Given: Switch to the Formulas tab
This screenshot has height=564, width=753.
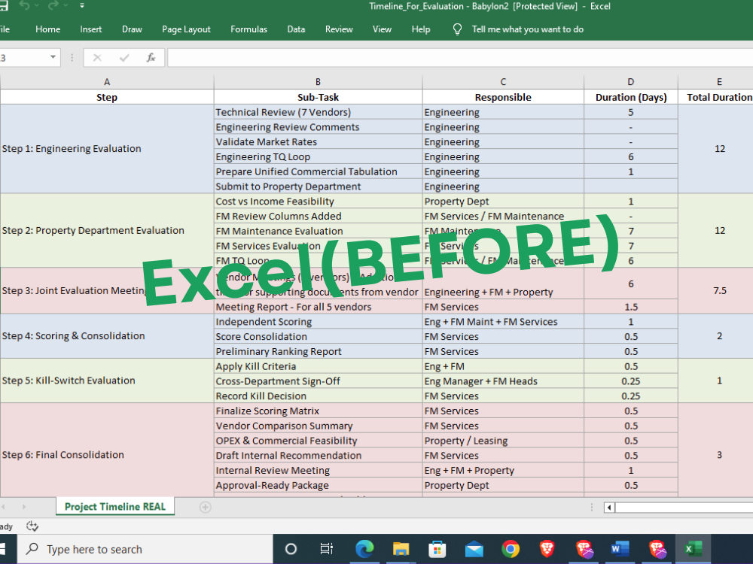Looking at the screenshot, I should [248, 29].
